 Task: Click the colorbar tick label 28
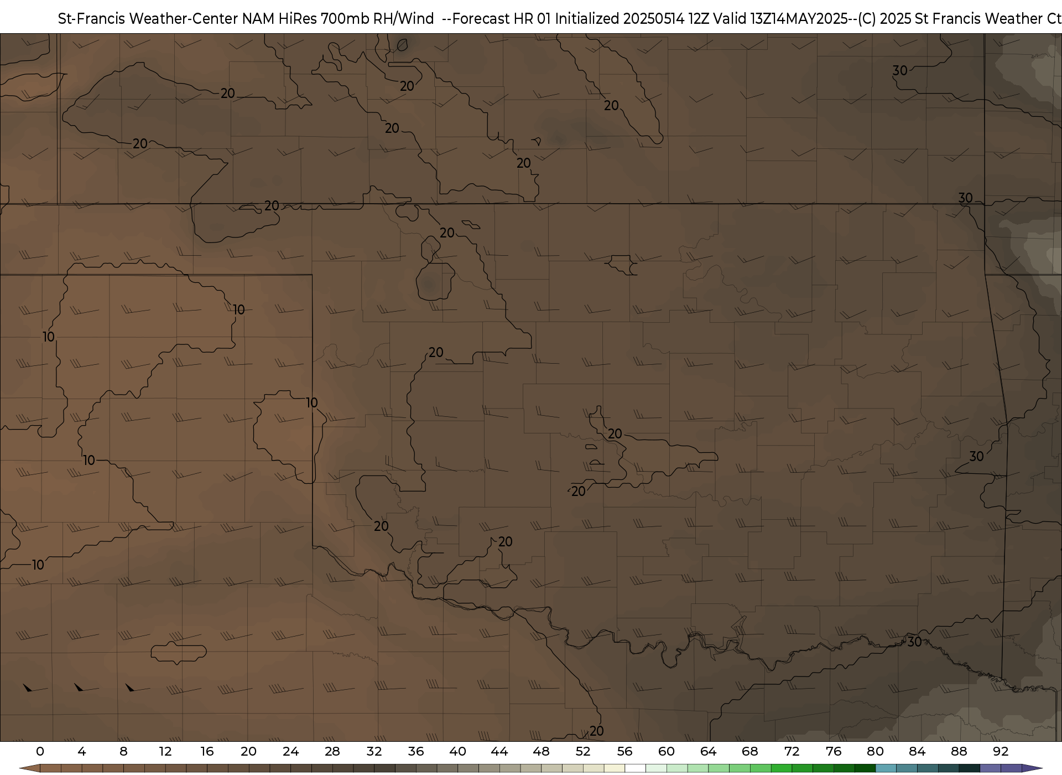click(332, 752)
